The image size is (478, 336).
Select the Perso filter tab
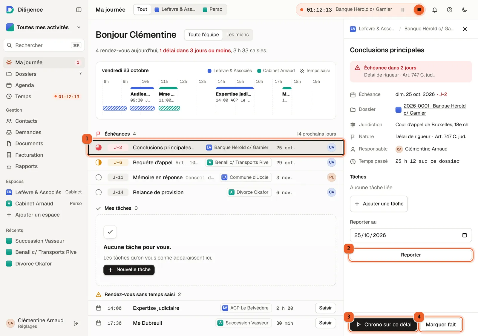tap(213, 9)
